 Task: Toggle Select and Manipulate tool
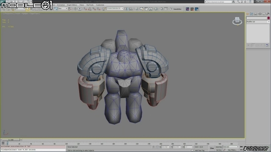point(75,8)
